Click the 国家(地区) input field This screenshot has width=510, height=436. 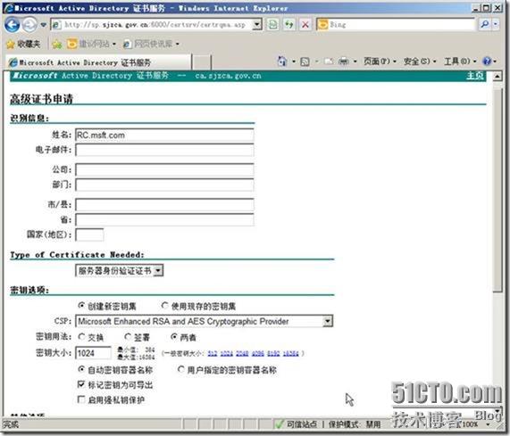point(89,234)
